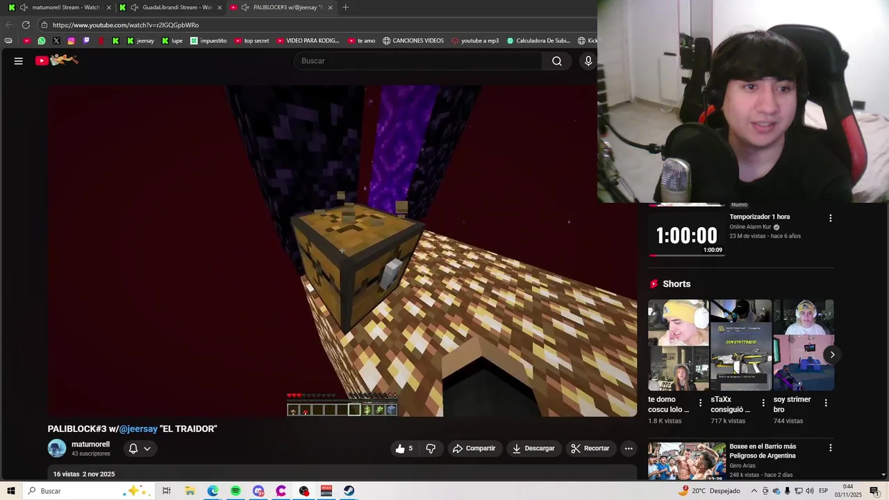Open matumorell channel avatar
The image size is (889, 500).
[x=57, y=449]
